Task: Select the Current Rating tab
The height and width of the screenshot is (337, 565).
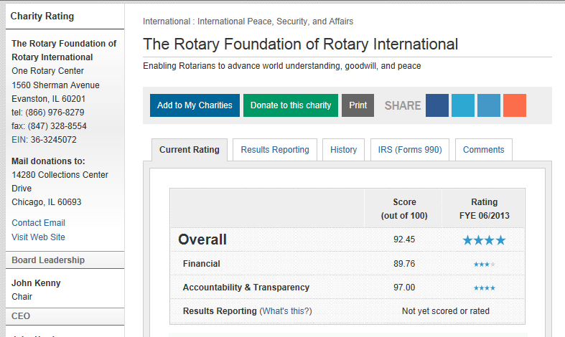Action: 190,150
